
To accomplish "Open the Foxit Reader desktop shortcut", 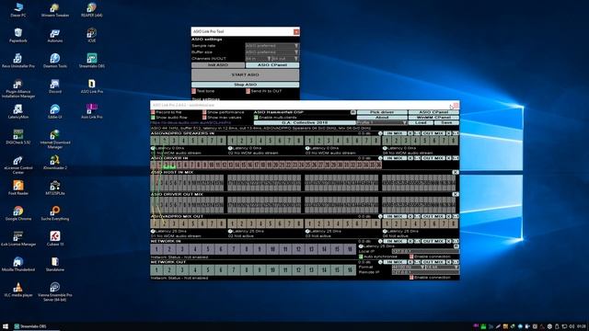I will [18, 188].
